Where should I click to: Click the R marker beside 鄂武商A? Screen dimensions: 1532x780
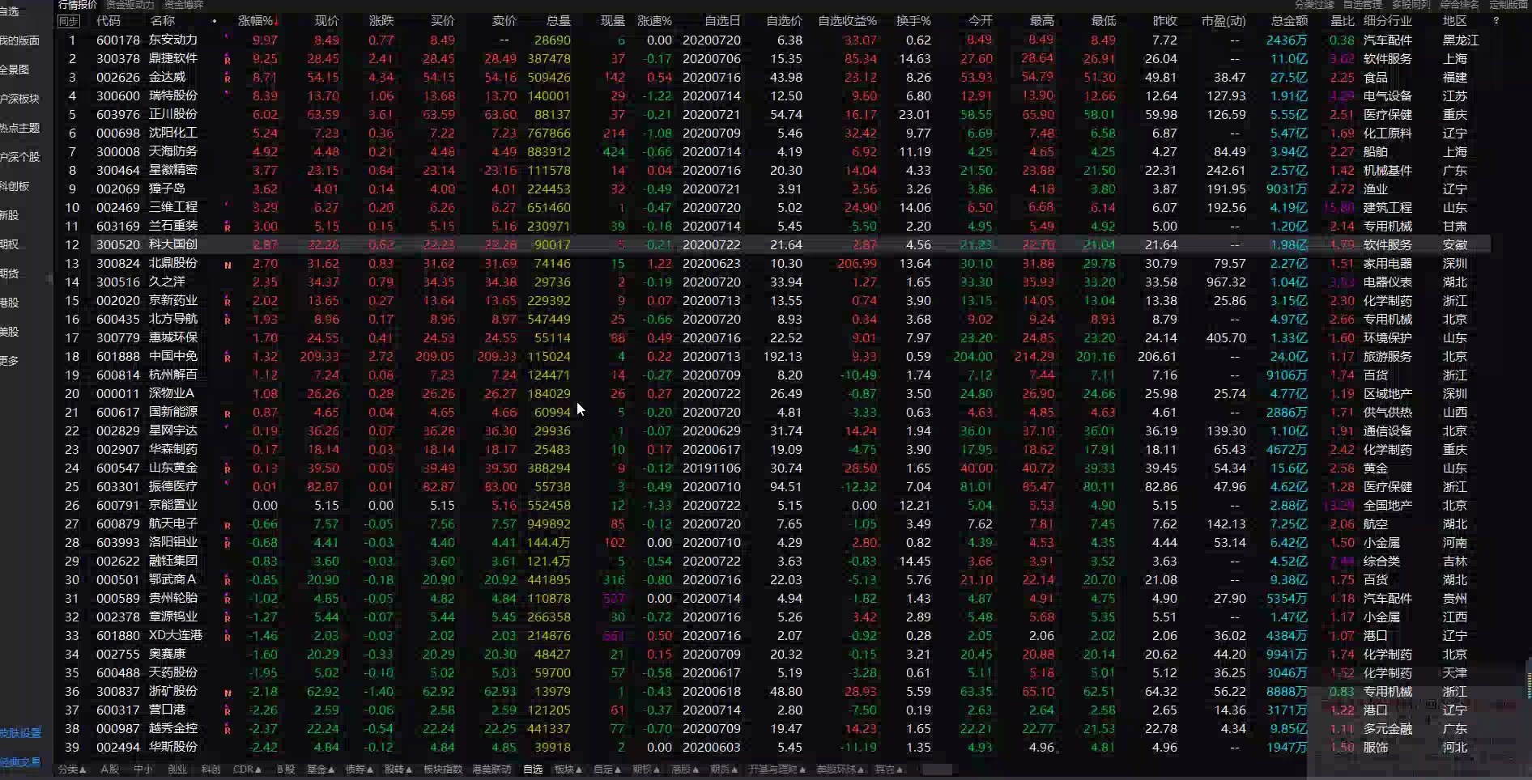pos(228,581)
